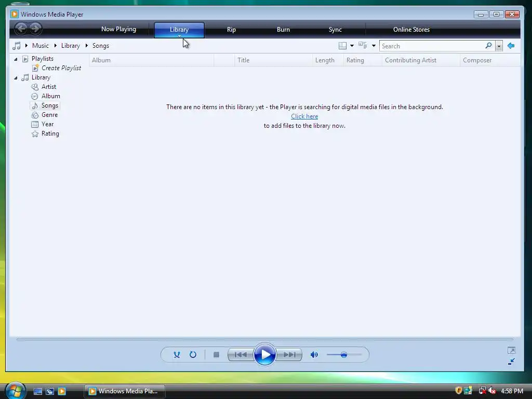Mute the sound with speaker icon
Viewport: 532px width, 399px height.
point(314,354)
